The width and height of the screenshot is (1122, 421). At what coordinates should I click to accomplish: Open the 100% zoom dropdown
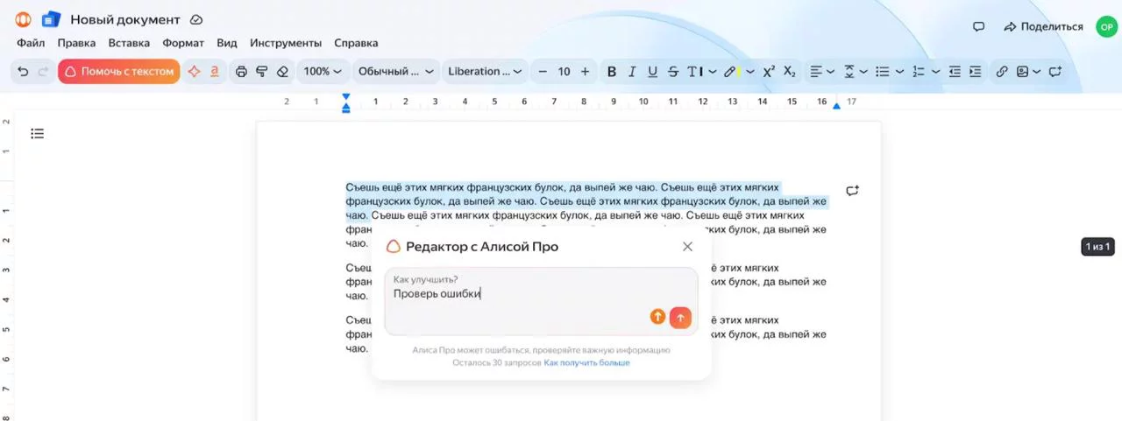[x=322, y=72]
